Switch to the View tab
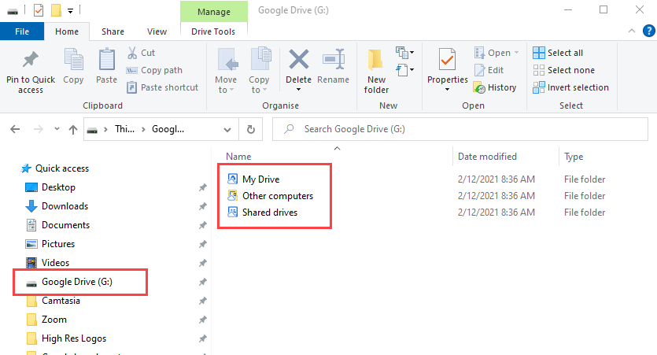The height and width of the screenshot is (355, 657). point(157,31)
